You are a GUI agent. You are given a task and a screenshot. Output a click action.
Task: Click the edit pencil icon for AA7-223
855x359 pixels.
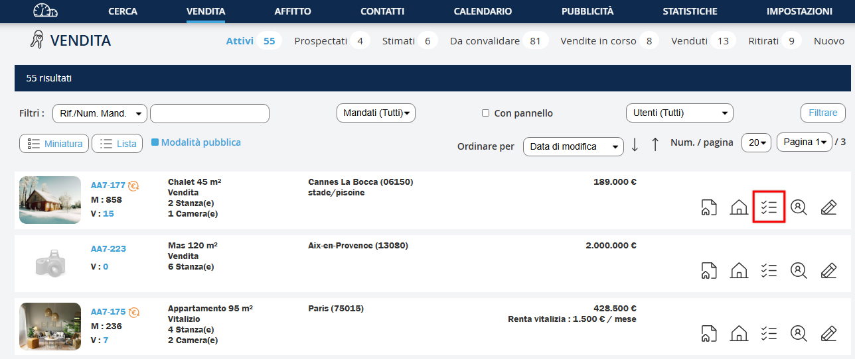(828, 270)
